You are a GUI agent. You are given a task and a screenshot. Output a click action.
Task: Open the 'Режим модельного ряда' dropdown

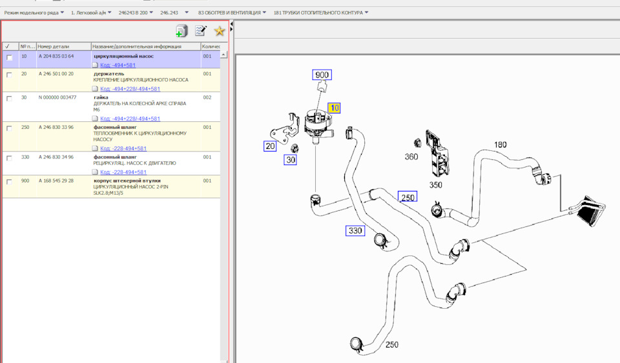click(x=34, y=12)
